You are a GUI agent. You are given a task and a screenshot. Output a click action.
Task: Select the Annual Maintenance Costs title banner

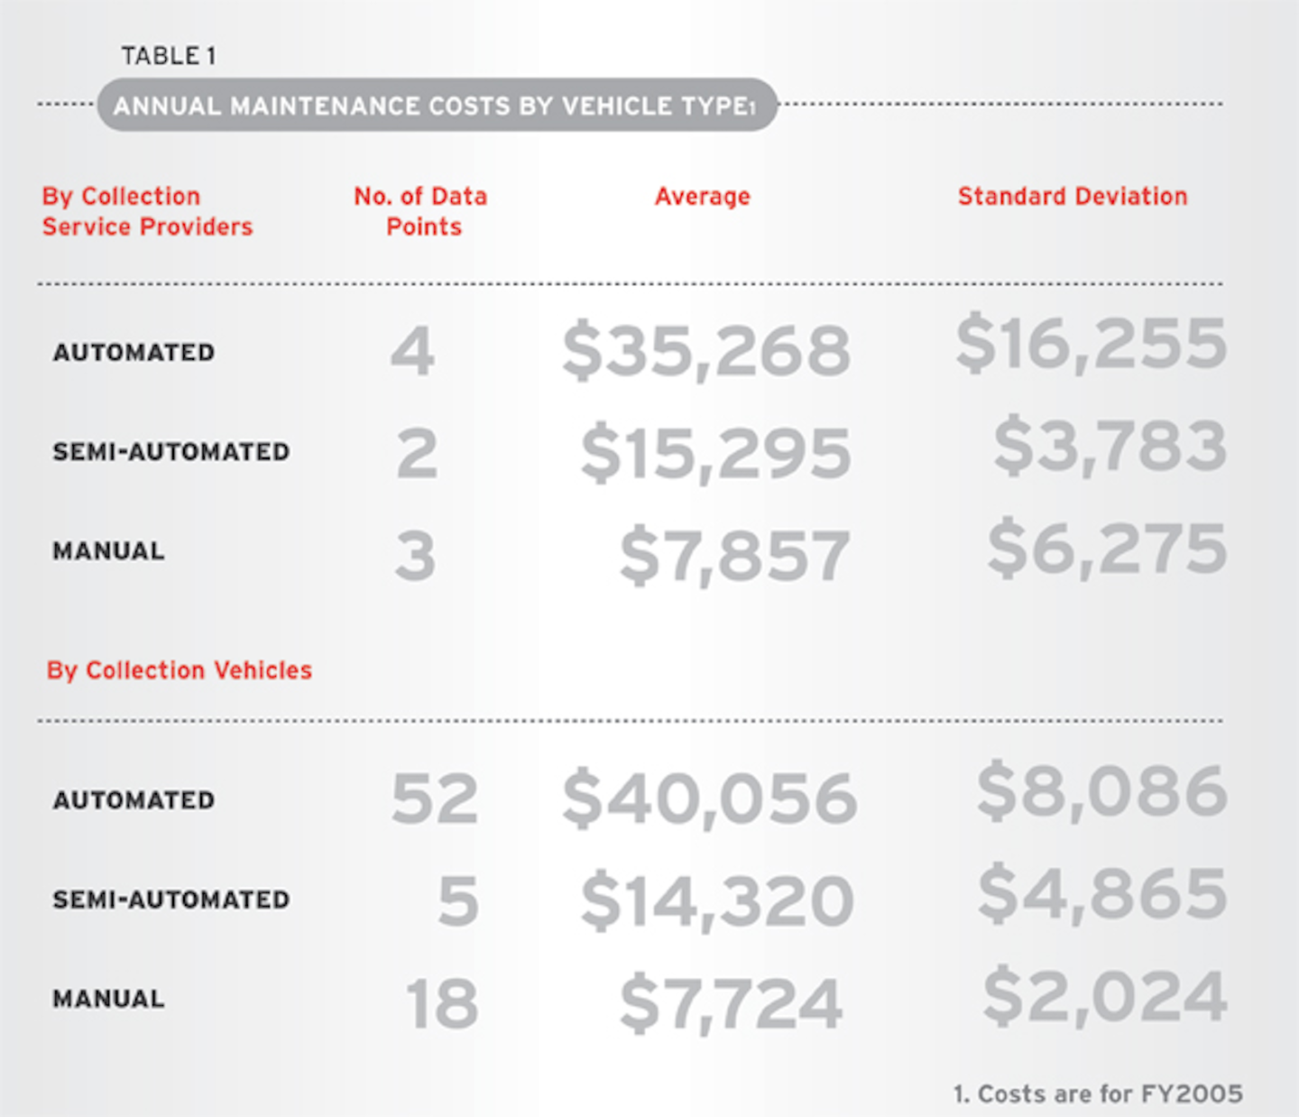(x=436, y=106)
